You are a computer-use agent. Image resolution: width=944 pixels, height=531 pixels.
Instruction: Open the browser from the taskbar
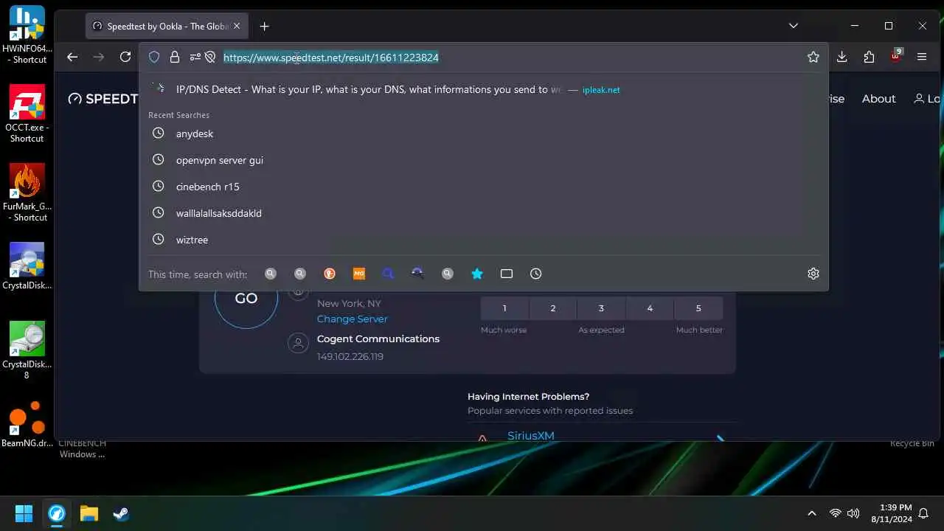(57, 513)
